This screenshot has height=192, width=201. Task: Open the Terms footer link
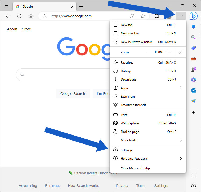[x=141, y=186]
